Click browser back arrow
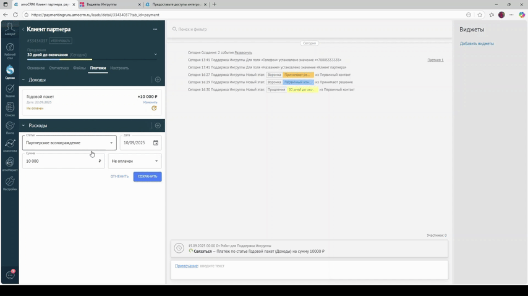Viewport: 528px width, 296px height. [6, 15]
